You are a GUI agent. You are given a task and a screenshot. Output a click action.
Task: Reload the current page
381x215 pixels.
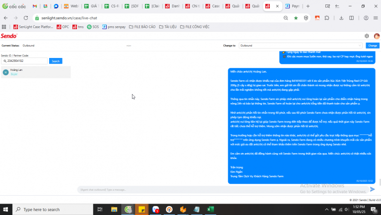(x=26, y=18)
